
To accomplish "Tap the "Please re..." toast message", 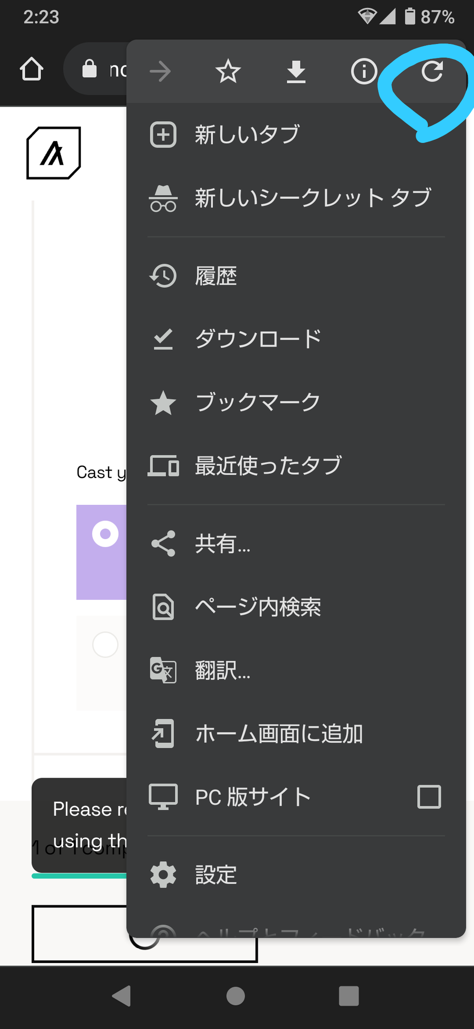I will 79,825.
